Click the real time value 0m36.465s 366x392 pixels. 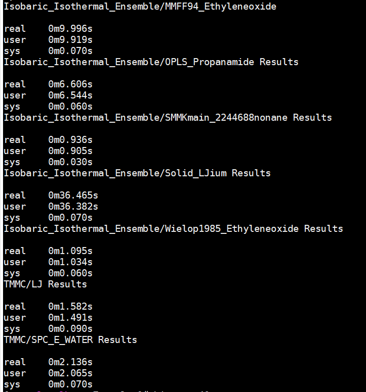pyautogui.click(x=73, y=195)
